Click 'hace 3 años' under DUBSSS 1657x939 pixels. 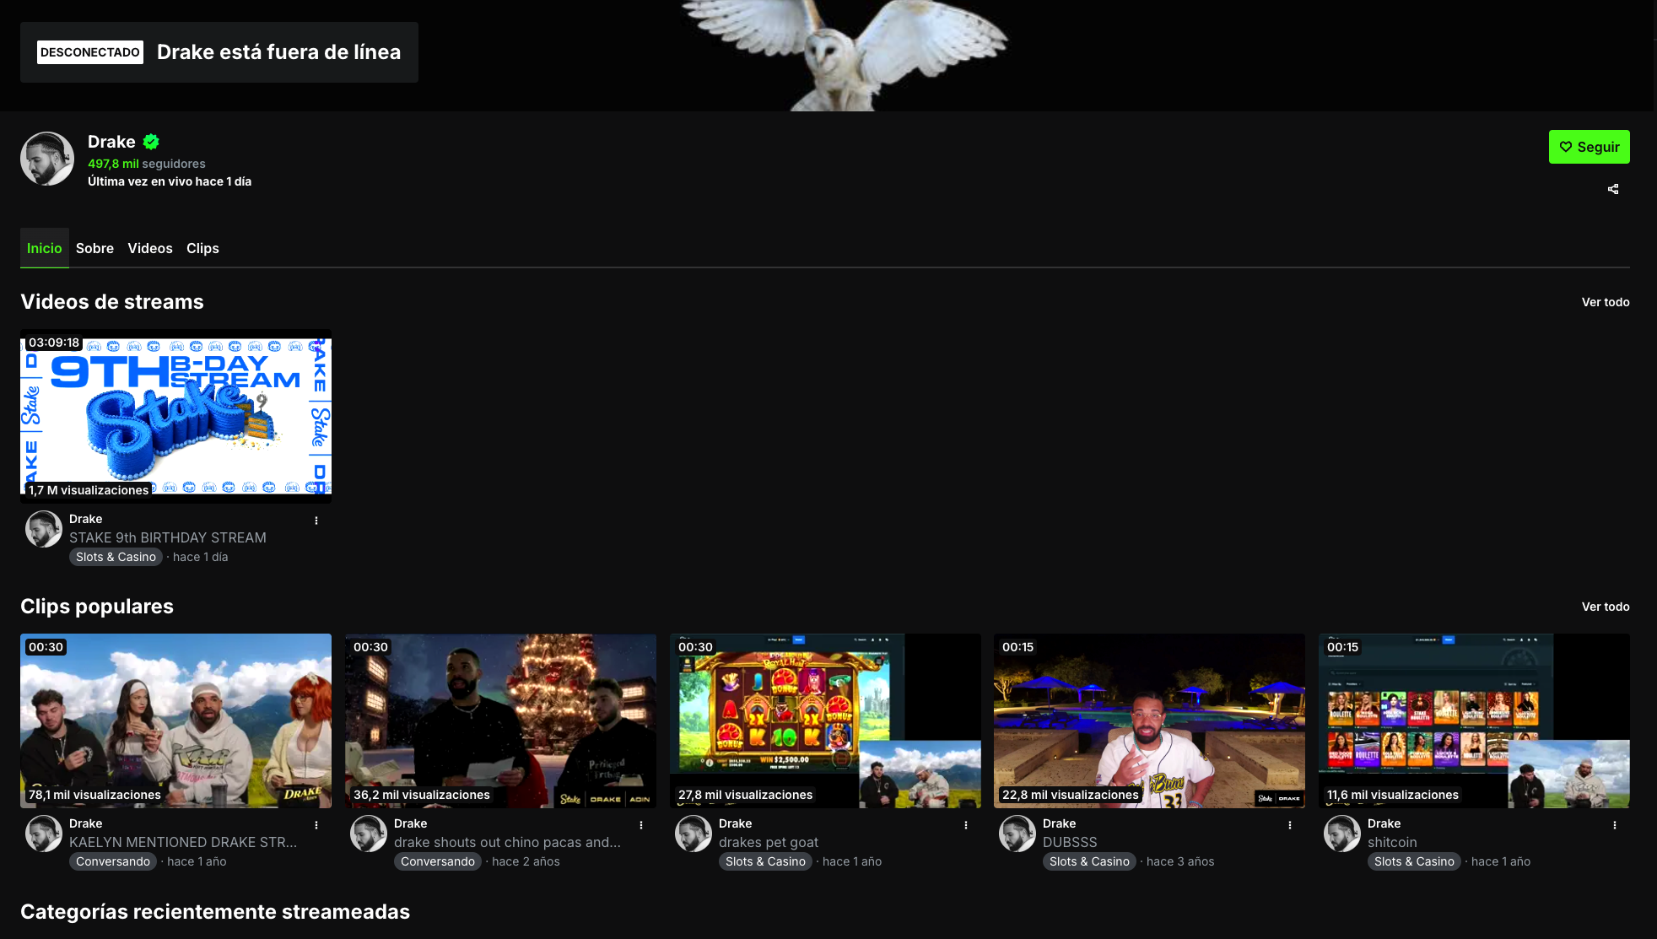pyautogui.click(x=1180, y=861)
